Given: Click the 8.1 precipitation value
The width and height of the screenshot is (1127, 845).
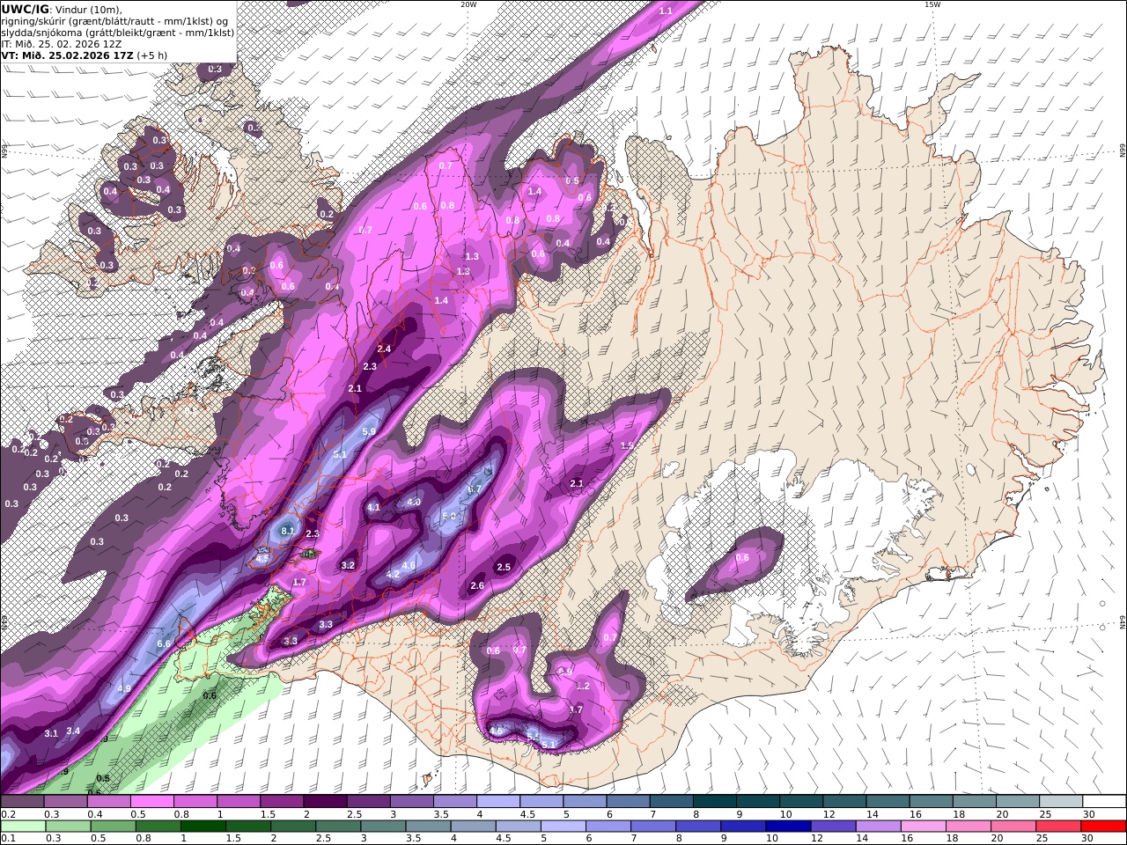Looking at the screenshot, I should [287, 532].
